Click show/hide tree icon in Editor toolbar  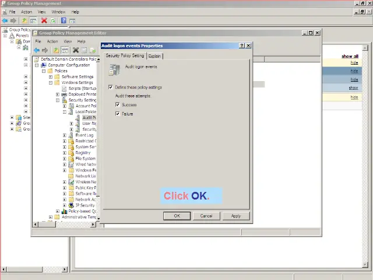(x=65, y=50)
